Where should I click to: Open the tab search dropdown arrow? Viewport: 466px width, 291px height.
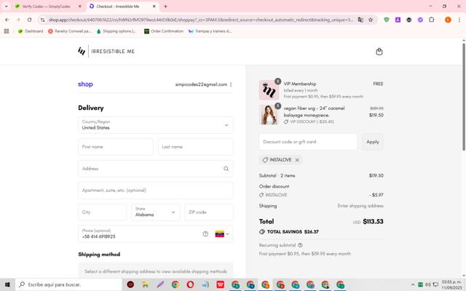pos(7,7)
